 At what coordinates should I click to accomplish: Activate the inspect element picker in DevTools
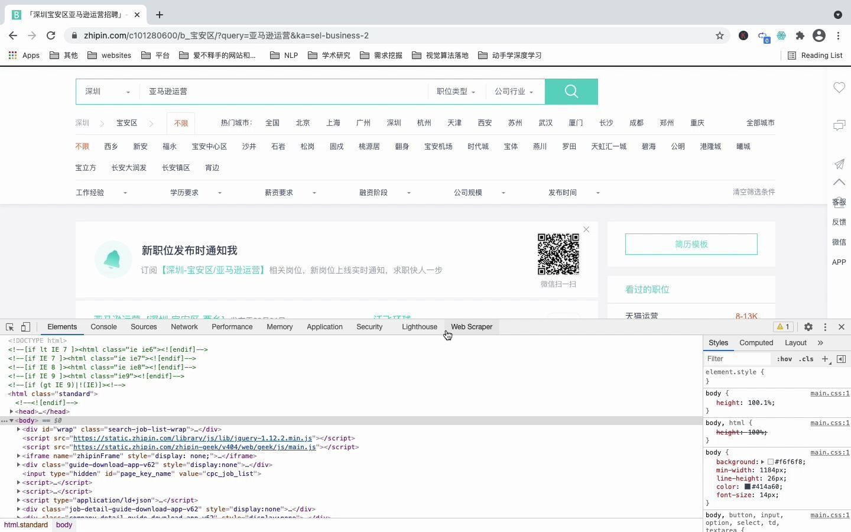coord(10,327)
